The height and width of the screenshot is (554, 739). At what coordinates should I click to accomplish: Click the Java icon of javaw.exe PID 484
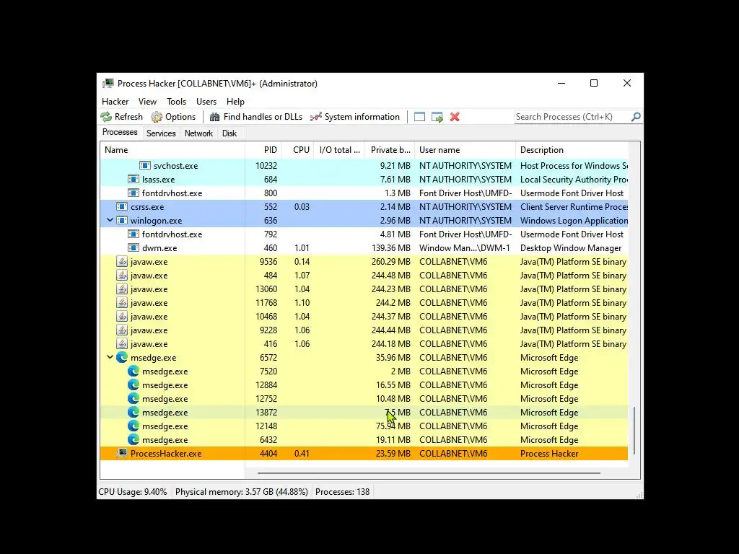point(122,275)
